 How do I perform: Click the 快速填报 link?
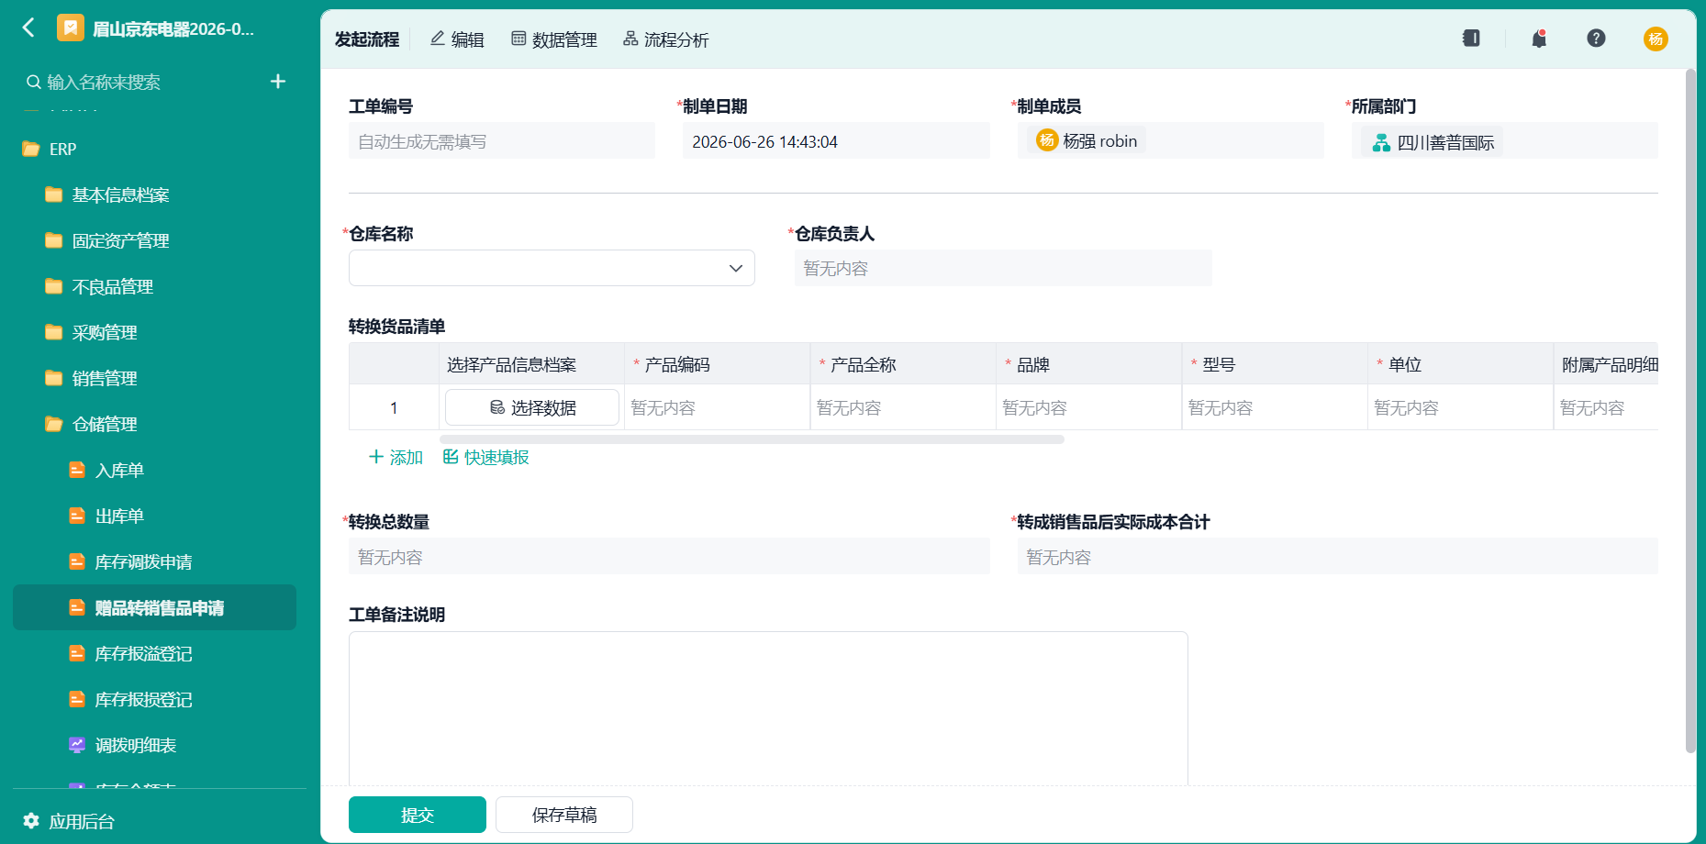pyautogui.click(x=486, y=457)
